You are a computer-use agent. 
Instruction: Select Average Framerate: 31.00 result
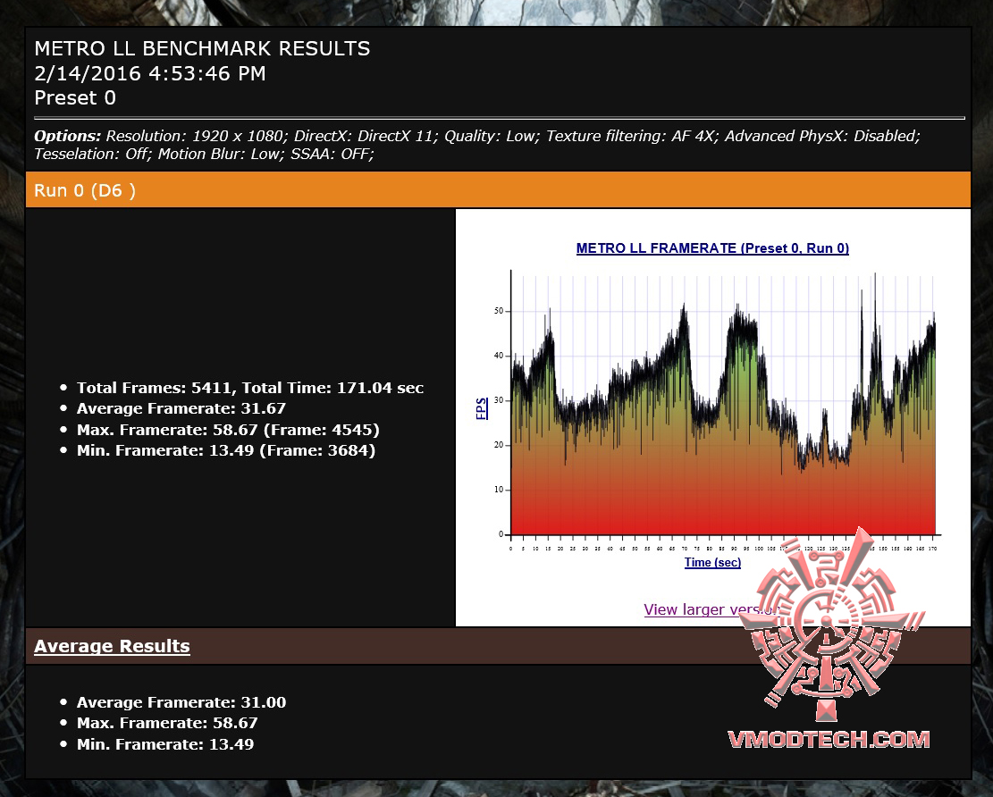181,702
